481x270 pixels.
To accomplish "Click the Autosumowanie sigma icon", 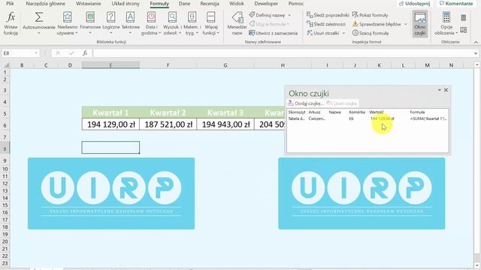I will (x=38, y=17).
